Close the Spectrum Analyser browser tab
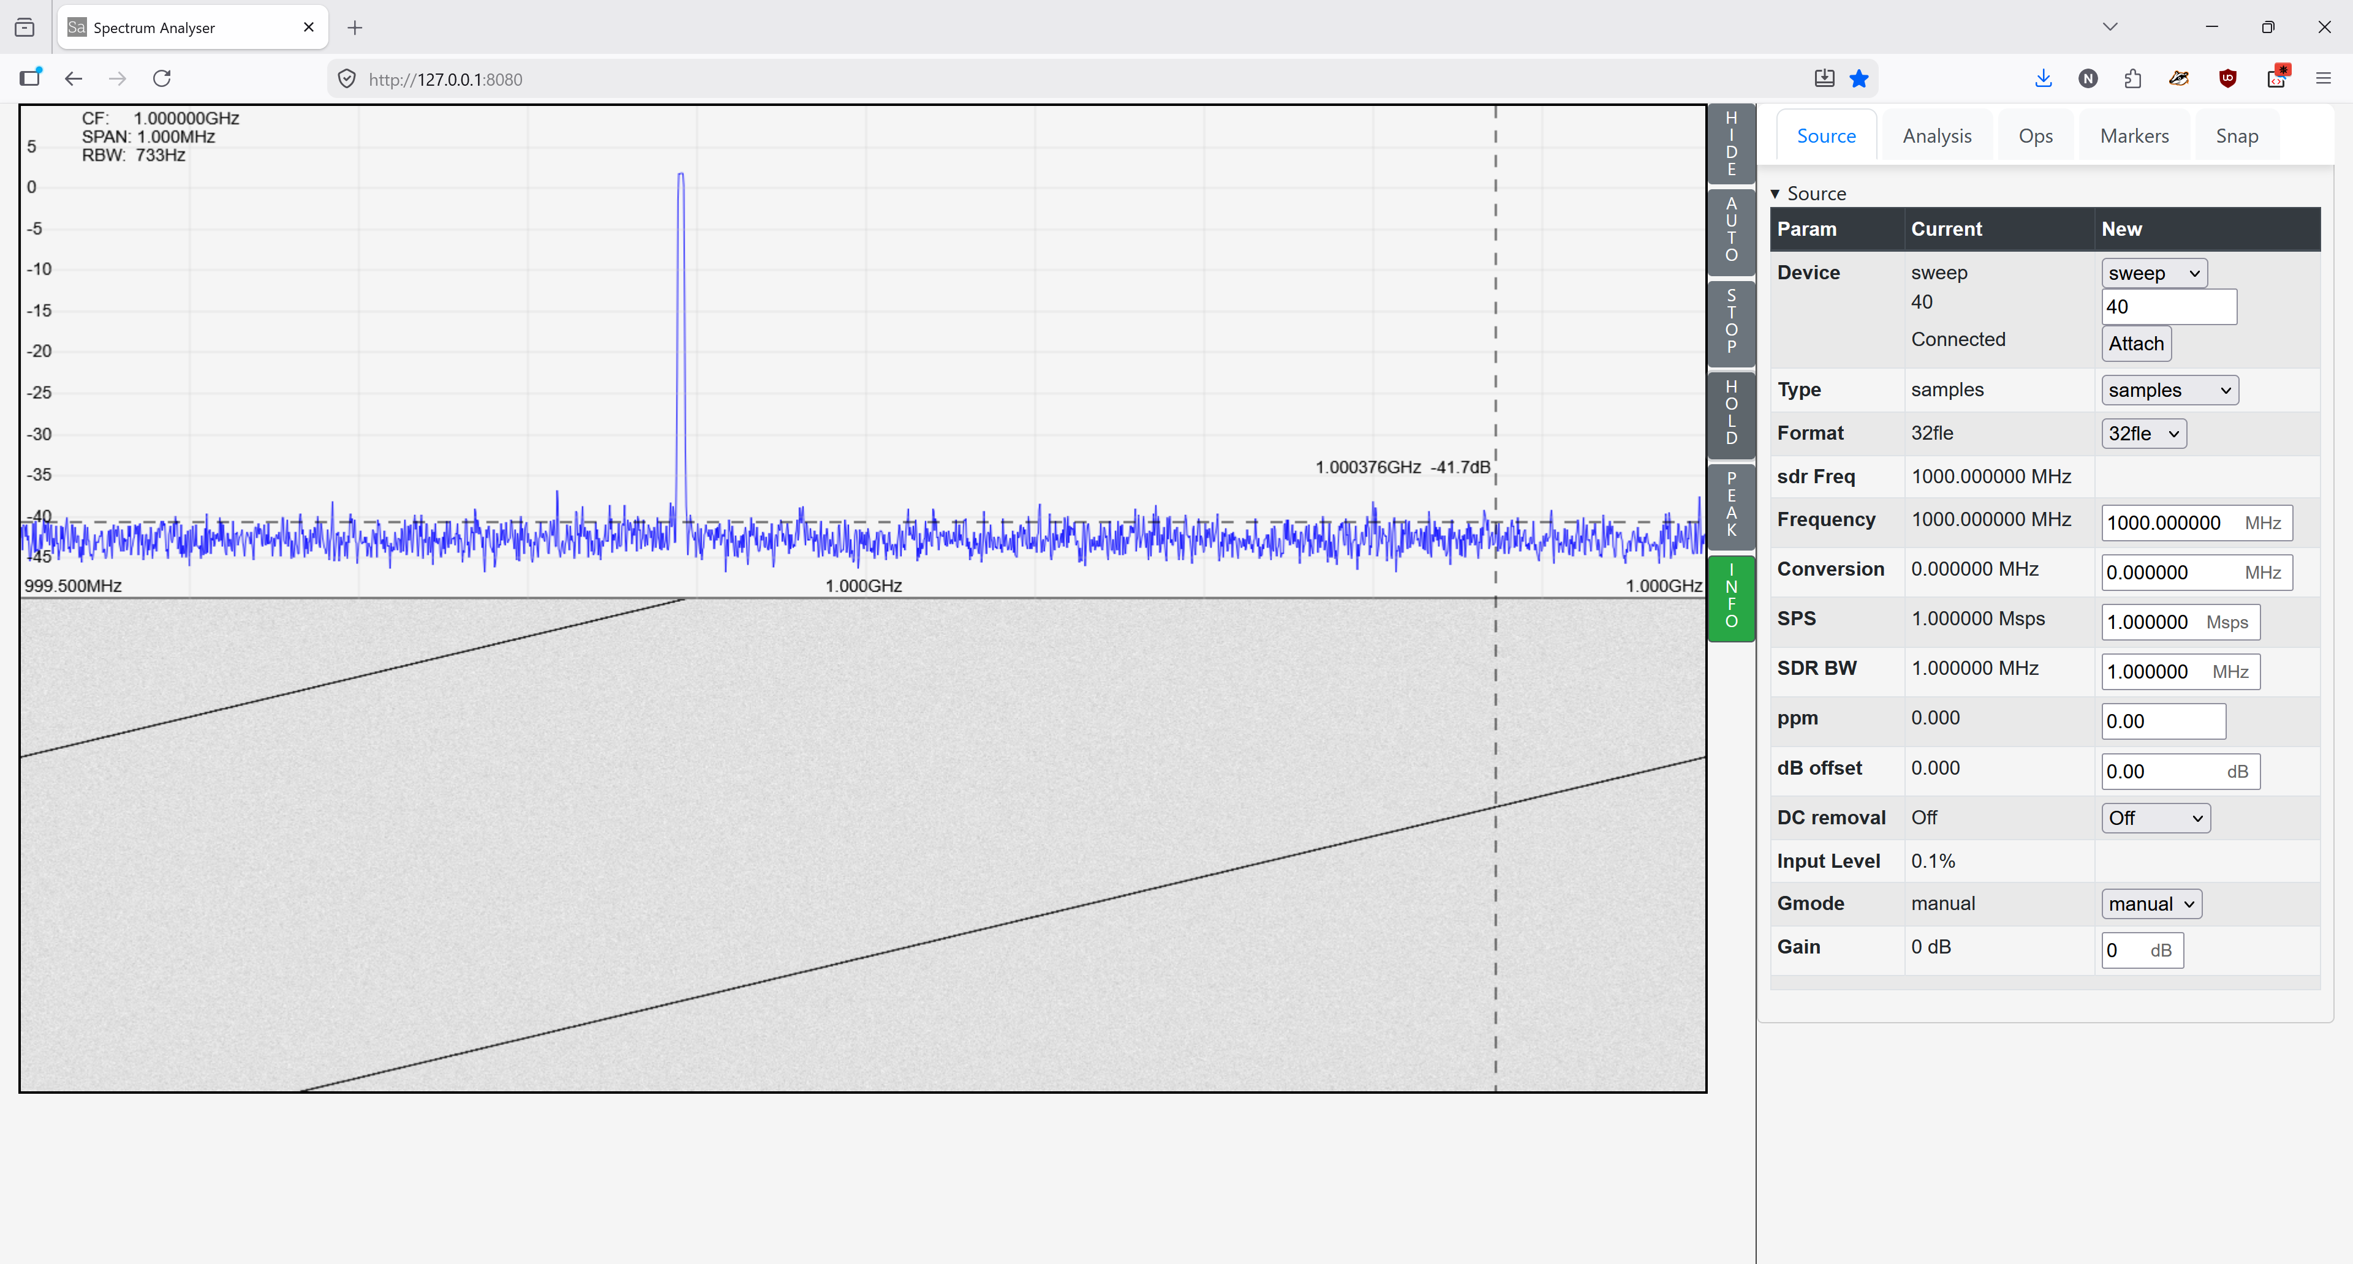This screenshot has width=2353, height=1264. [309, 28]
